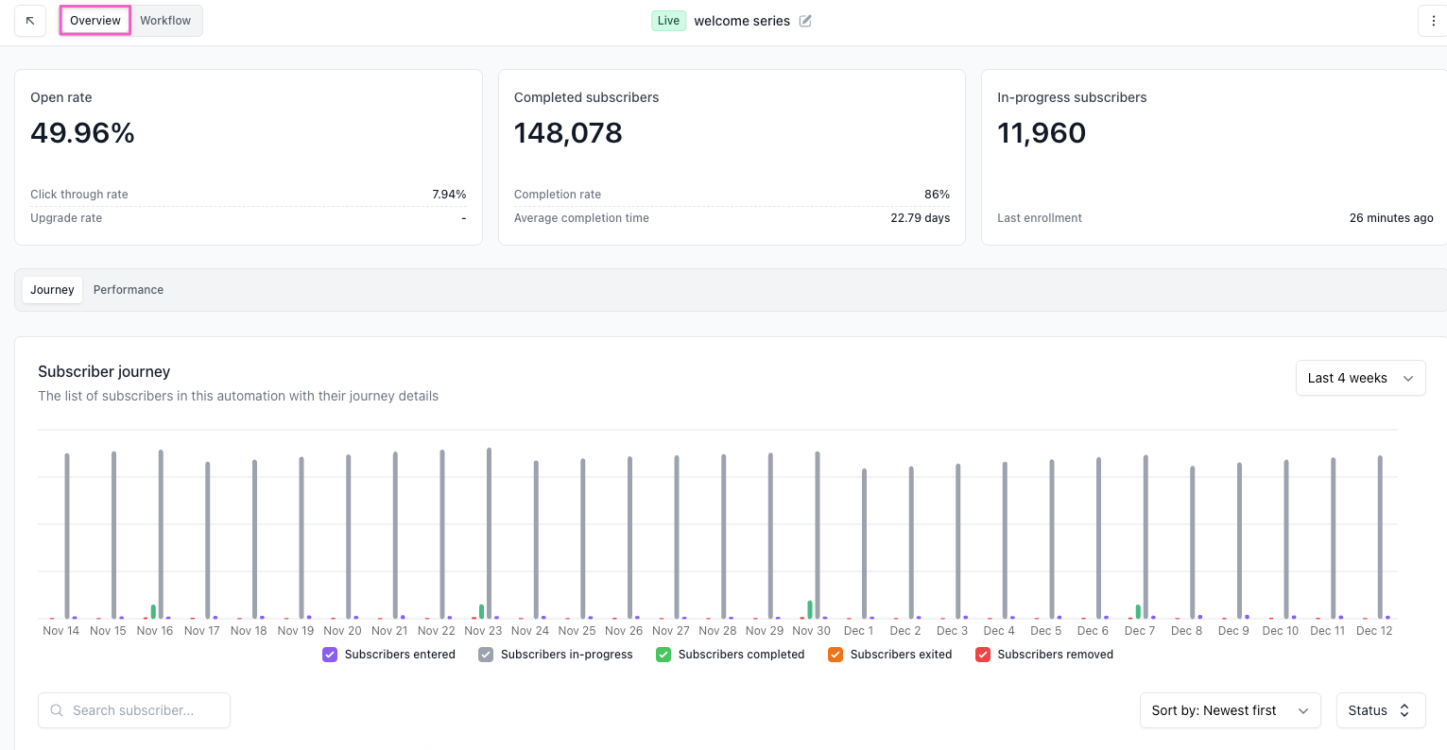Click the Status sort arrows icon

(1404, 710)
